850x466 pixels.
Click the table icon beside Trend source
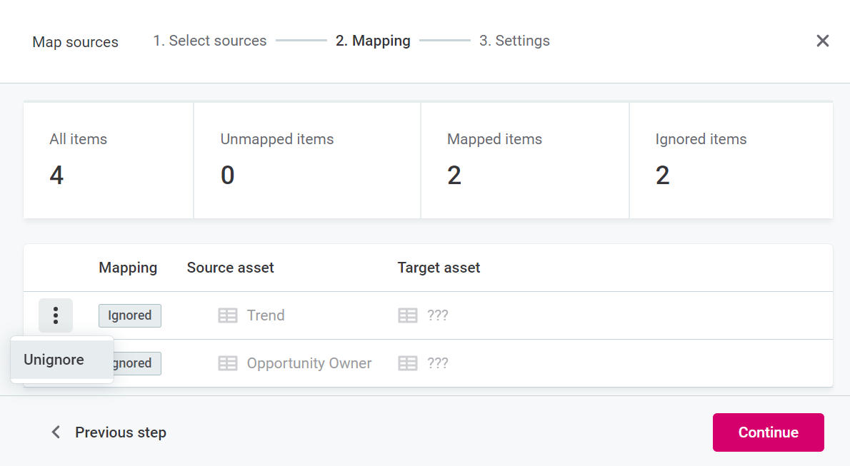(x=227, y=315)
